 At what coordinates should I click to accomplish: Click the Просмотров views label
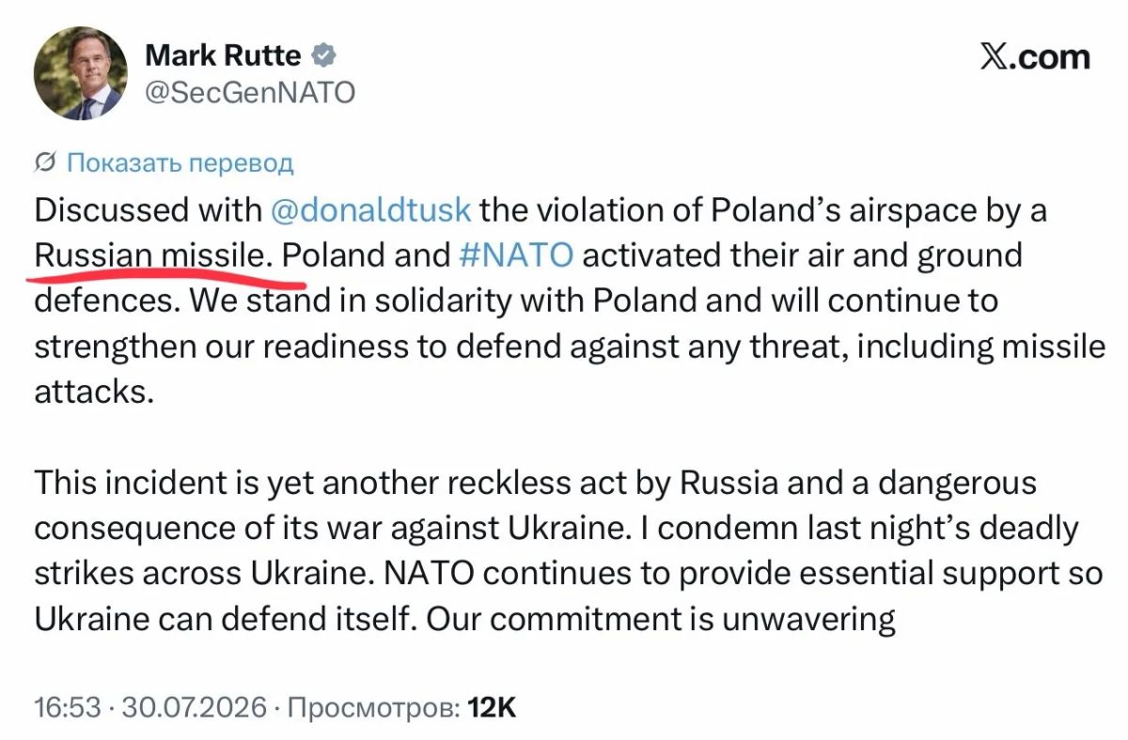(373, 706)
